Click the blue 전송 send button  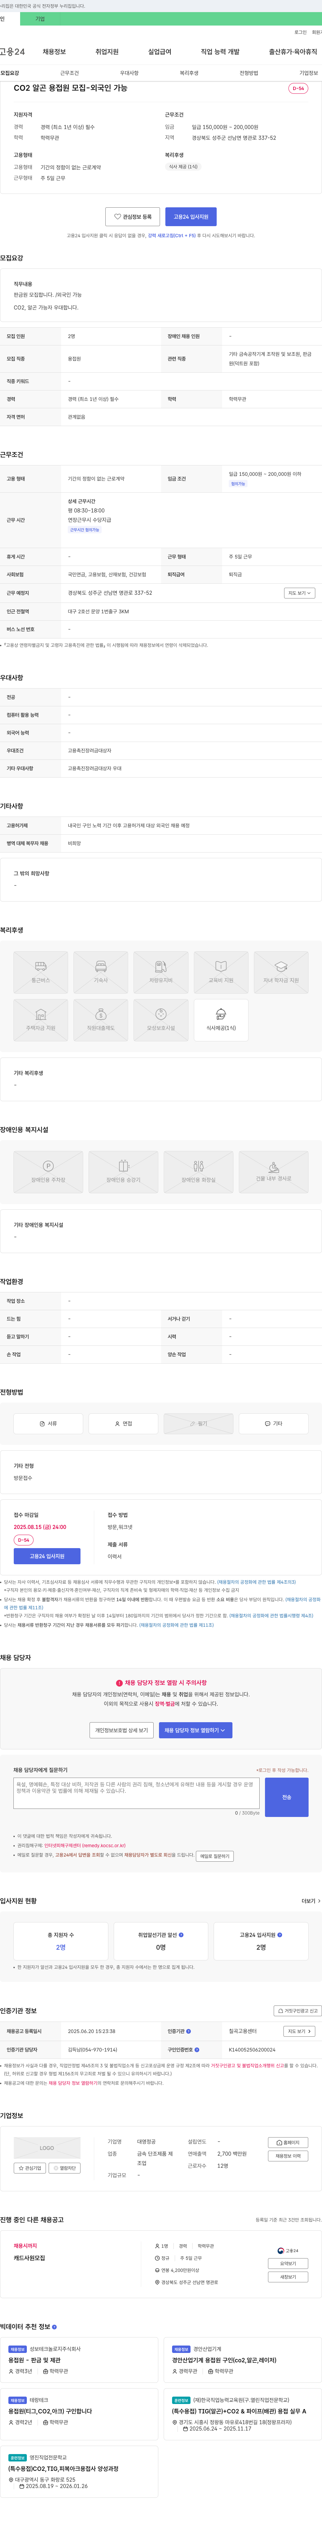[x=287, y=1797]
